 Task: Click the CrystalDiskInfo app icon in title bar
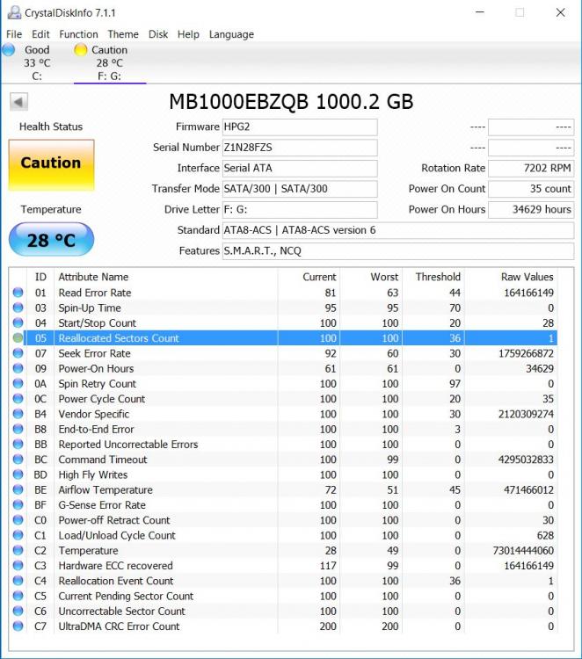tap(14, 12)
